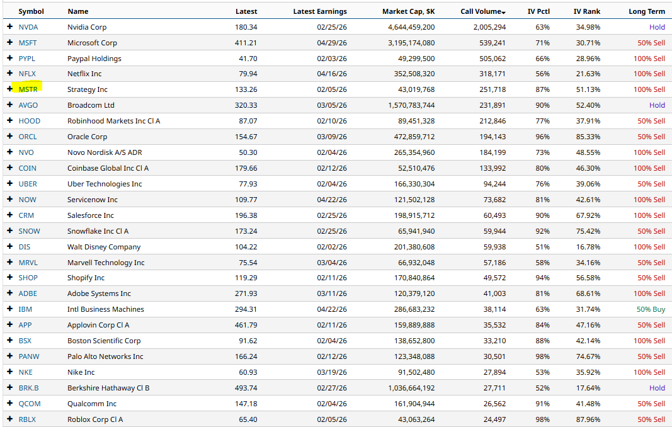The image size is (672, 427).
Task: Click plus icon beside BRK.B
Action: pos(10,387)
